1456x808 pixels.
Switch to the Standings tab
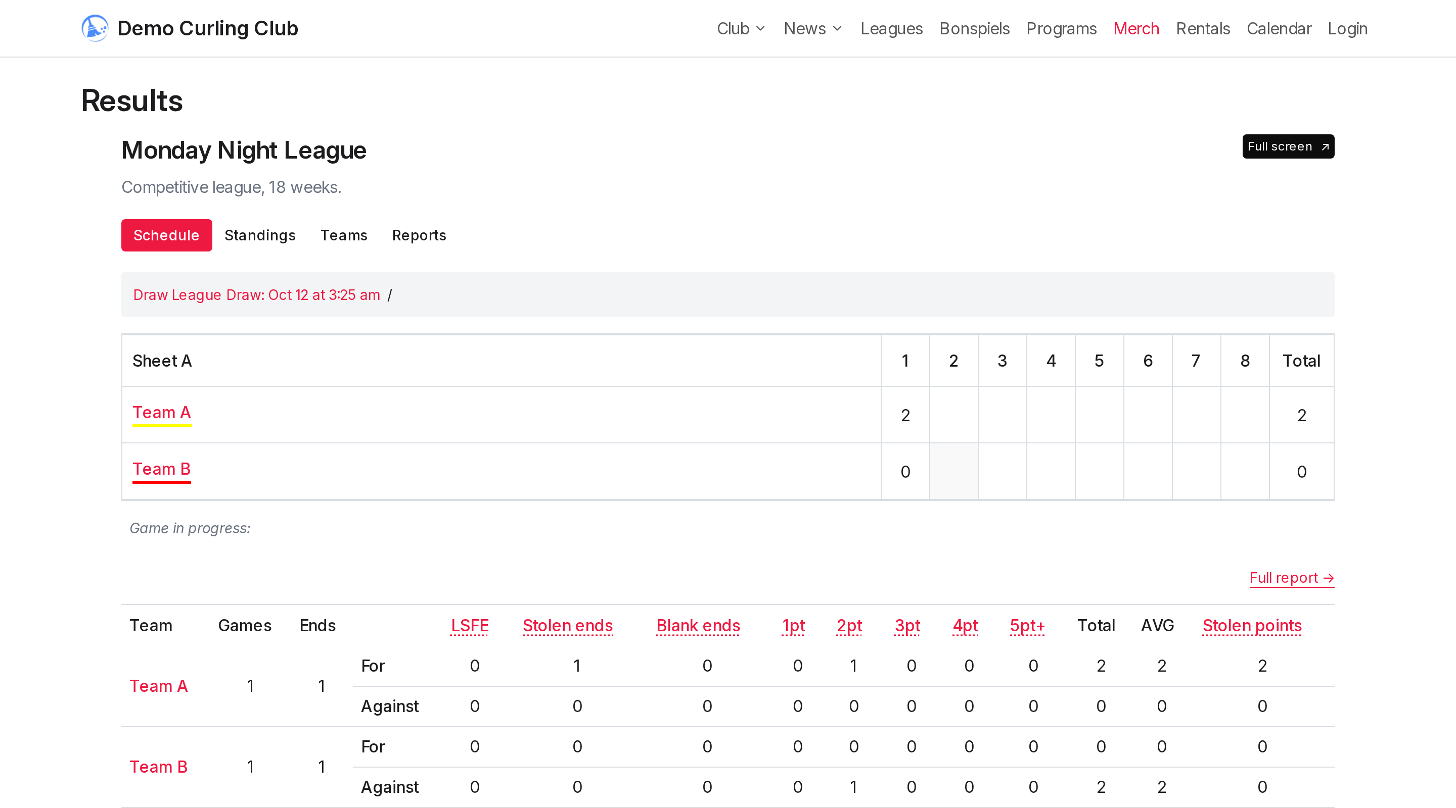click(260, 235)
